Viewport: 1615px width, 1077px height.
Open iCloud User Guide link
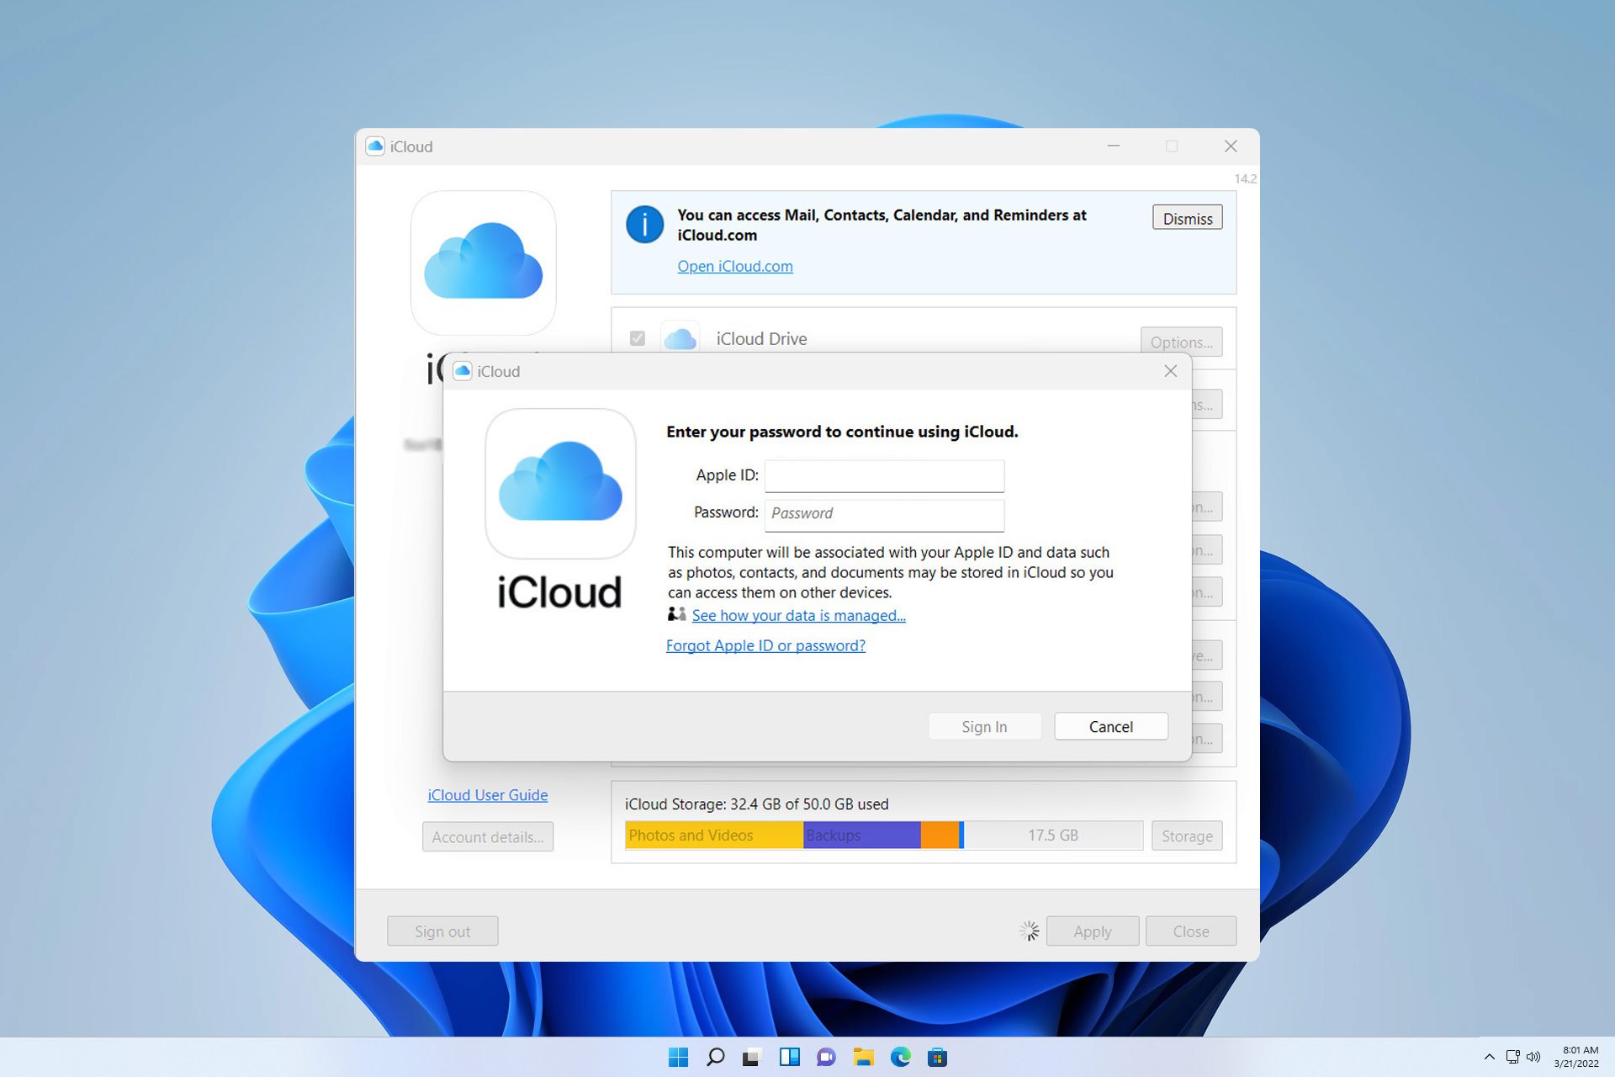488,793
